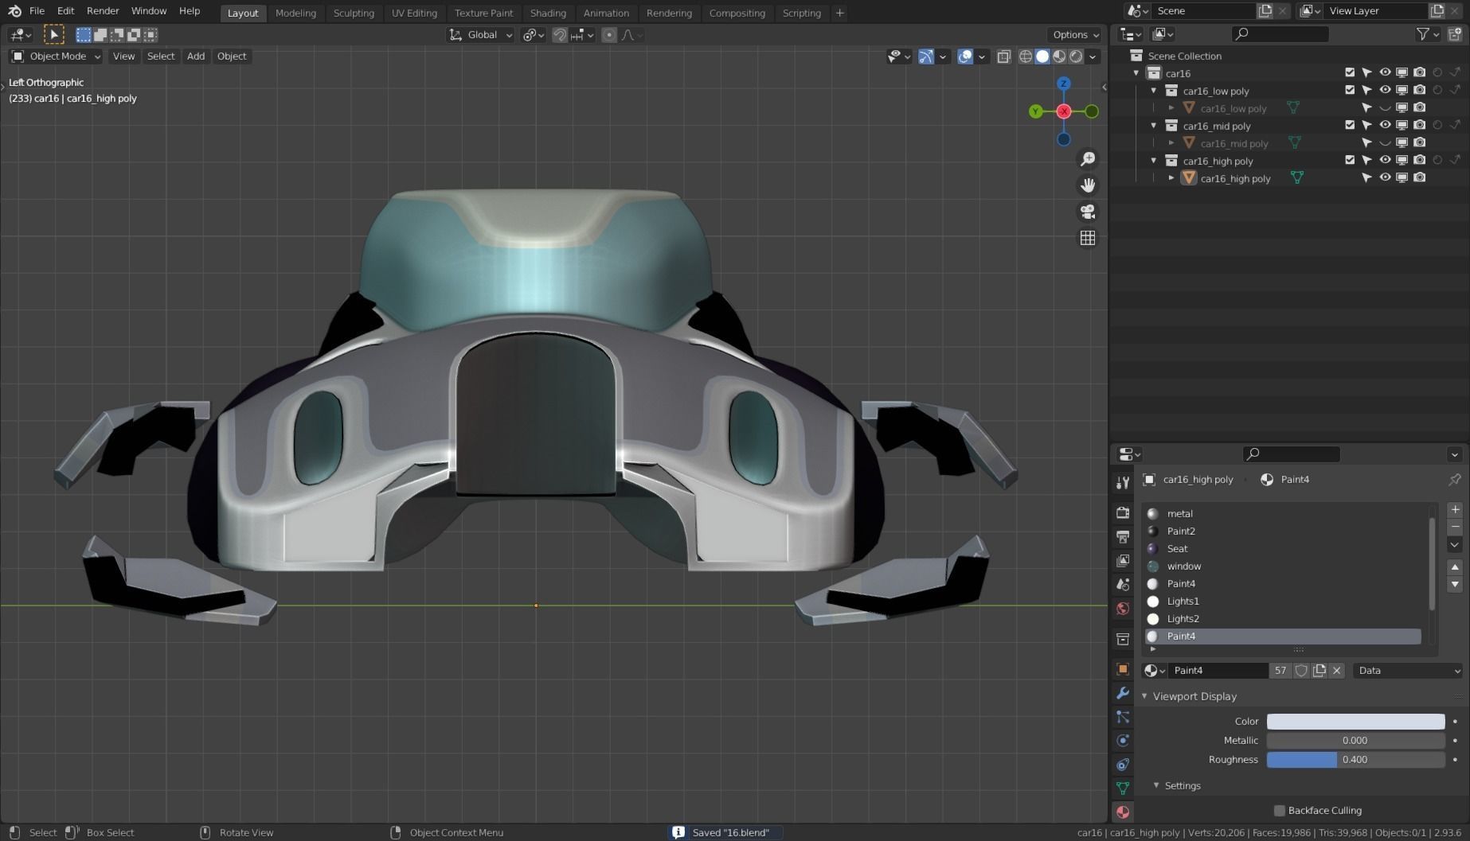Open the Options dropdown

pos(1075,35)
